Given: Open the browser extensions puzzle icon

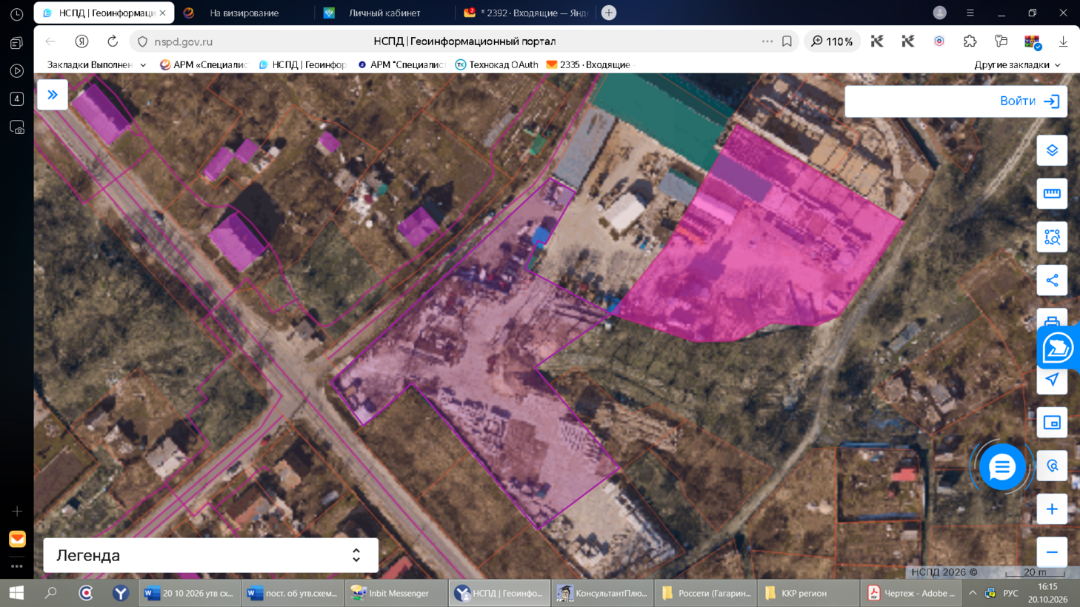Looking at the screenshot, I should tap(970, 41).
